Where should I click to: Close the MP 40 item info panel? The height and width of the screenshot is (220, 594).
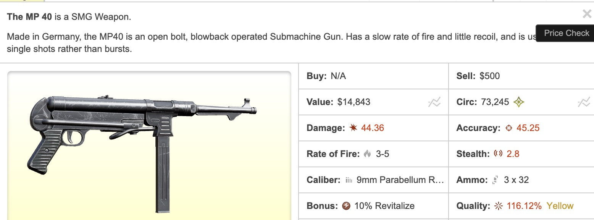pos(587,14)
